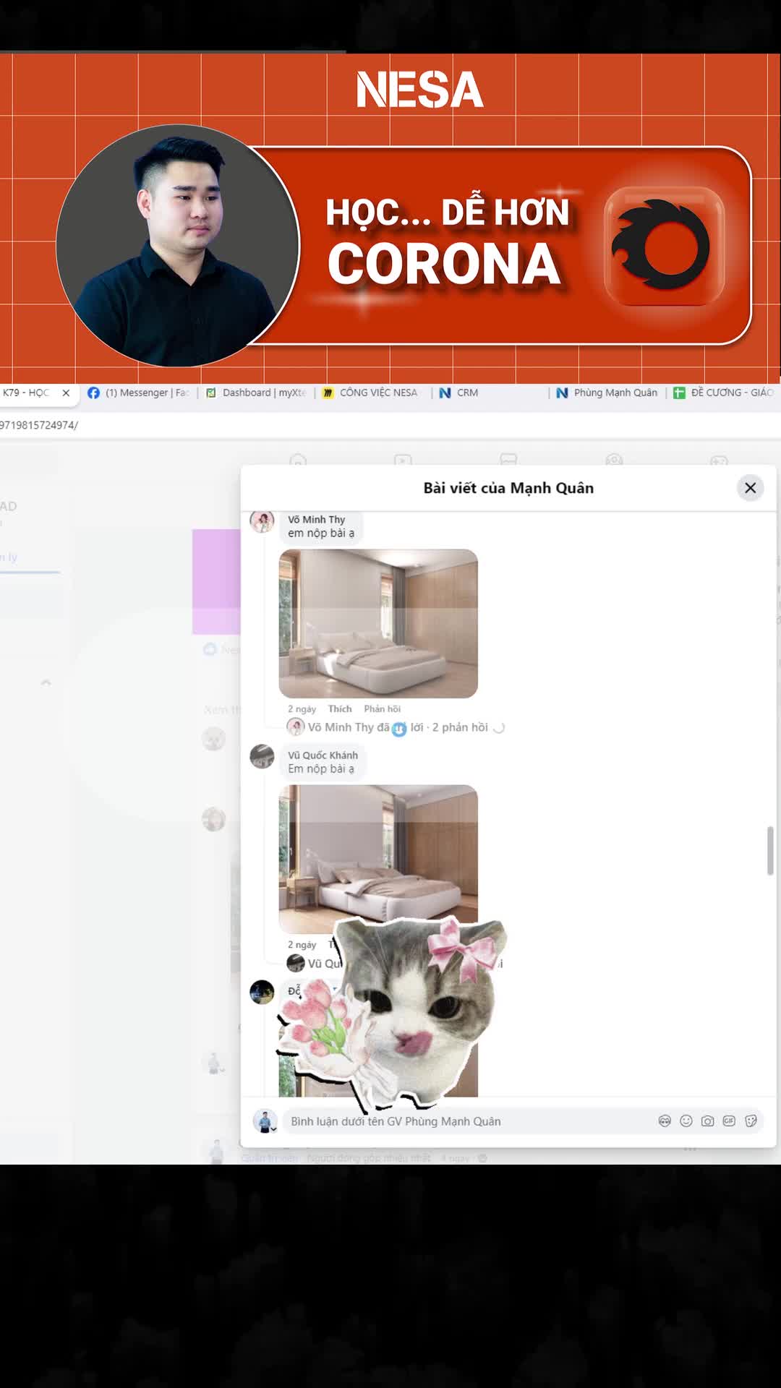Click the small Võ Minh Thy reply avatar
This screenshot has width=781, height=1388.
click(296, 727)
